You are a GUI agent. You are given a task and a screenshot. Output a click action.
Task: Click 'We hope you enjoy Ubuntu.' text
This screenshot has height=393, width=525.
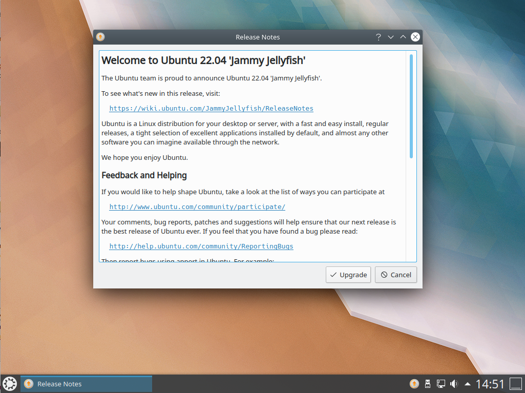(x=144, y=157)
